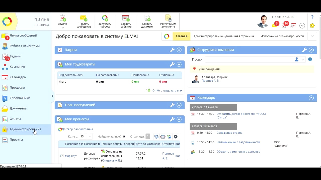The width and height of the screenshot is (321, 180).
Task: Expand the tabs overflow dropdown arrow
Action: (312, 36)
